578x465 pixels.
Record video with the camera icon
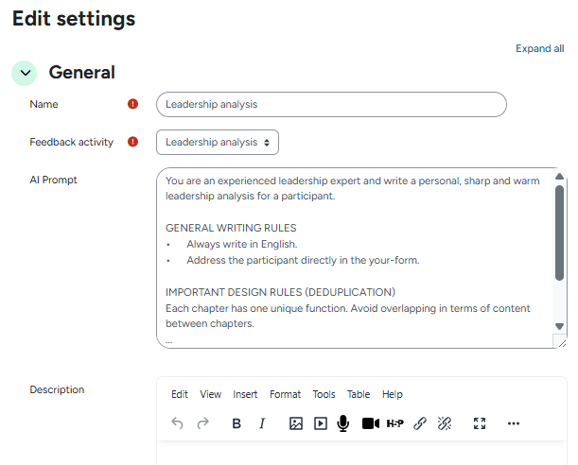click(371, 423)
